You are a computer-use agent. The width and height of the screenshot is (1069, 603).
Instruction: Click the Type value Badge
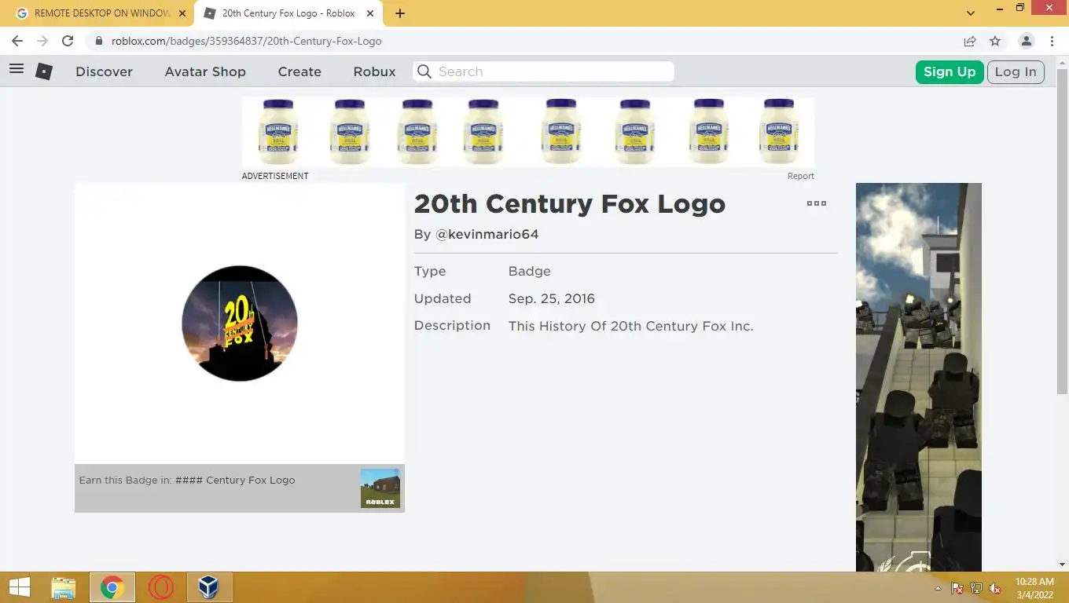coord(529,271)
